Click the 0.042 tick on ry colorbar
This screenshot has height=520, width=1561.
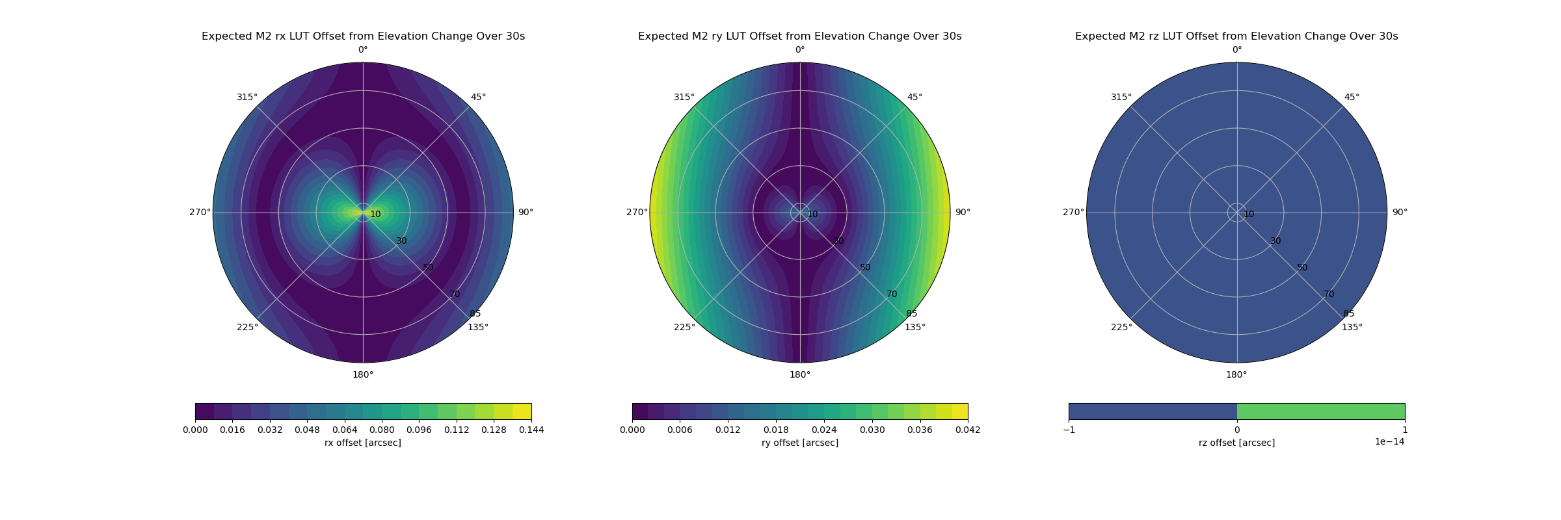[968, 430]
